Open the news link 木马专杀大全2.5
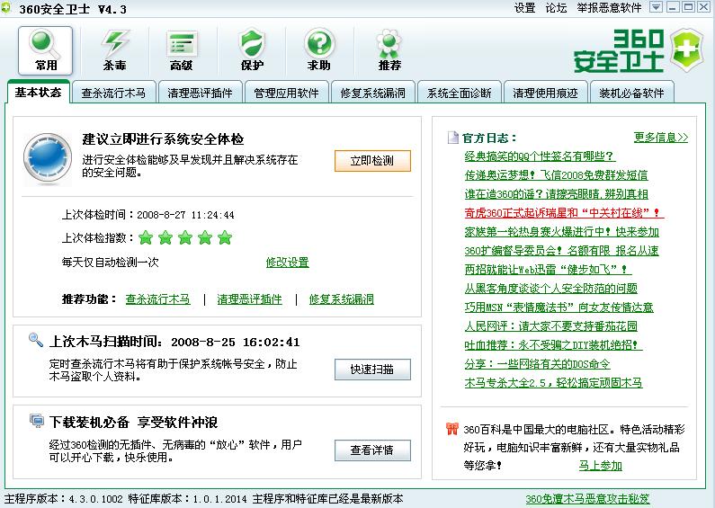715x508 pixels. pos(554,383)
